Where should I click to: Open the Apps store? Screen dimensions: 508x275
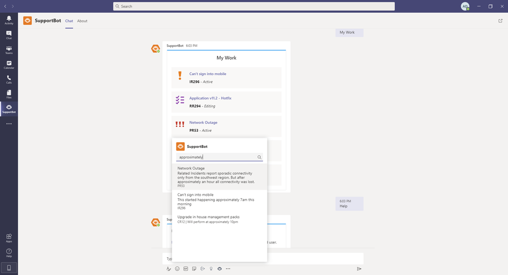click(9, 238)
